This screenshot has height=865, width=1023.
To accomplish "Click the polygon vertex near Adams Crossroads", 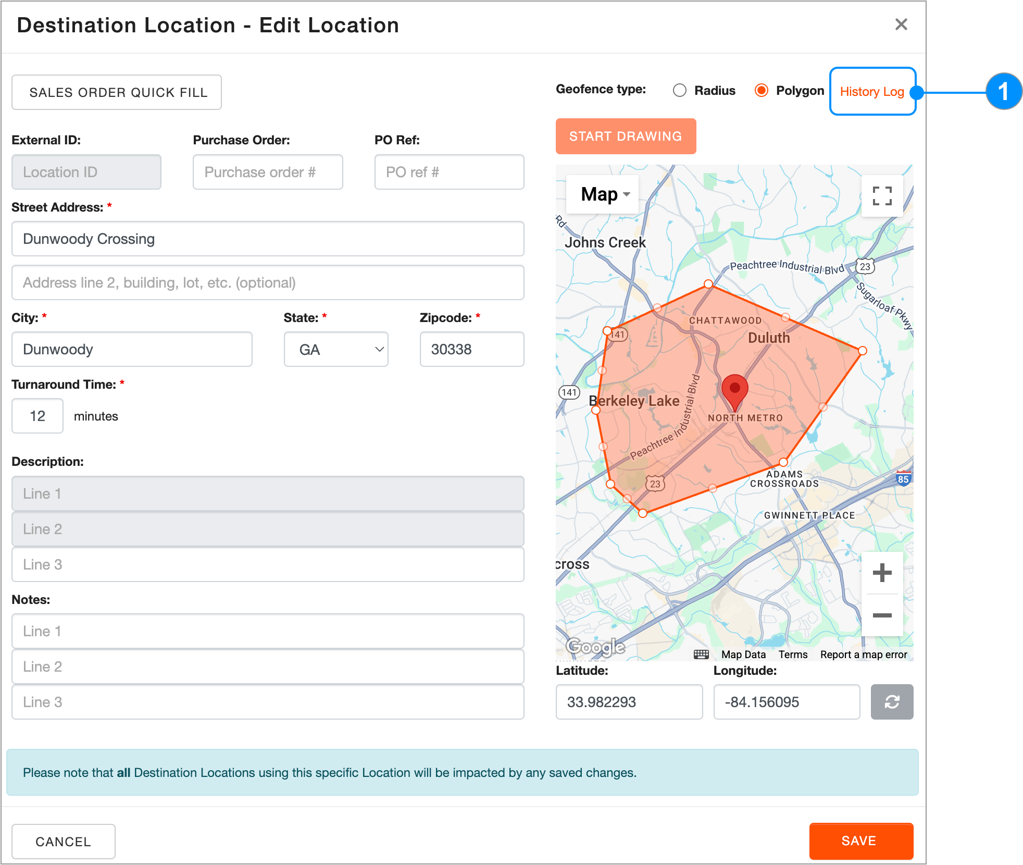I will click(x=783, y=462).
